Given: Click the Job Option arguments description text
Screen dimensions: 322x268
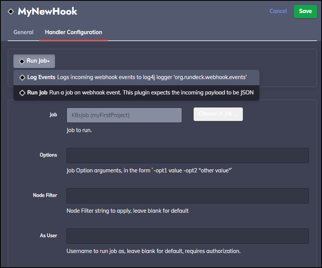Looking at the screenshot, I should coord(149,170).
